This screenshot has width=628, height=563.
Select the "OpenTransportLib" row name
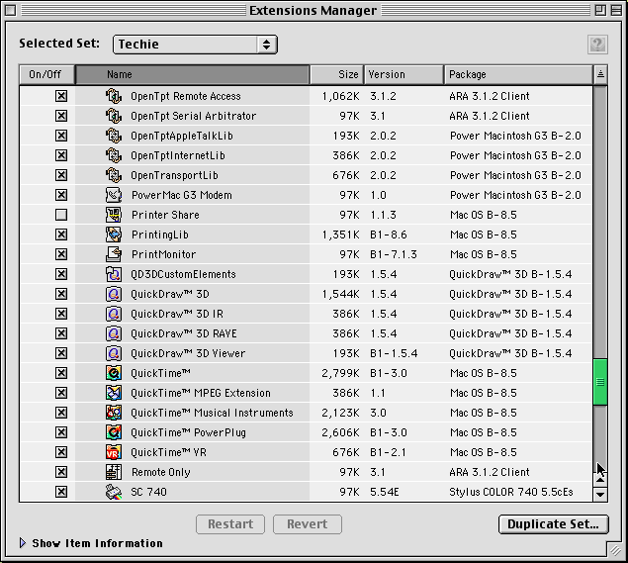pos(174,175)
